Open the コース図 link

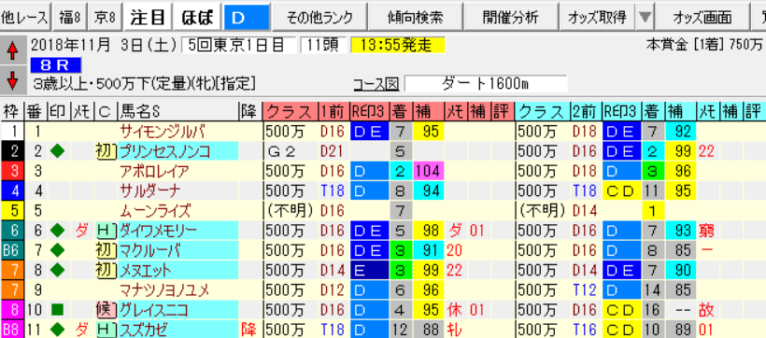[x=376, y=84]
